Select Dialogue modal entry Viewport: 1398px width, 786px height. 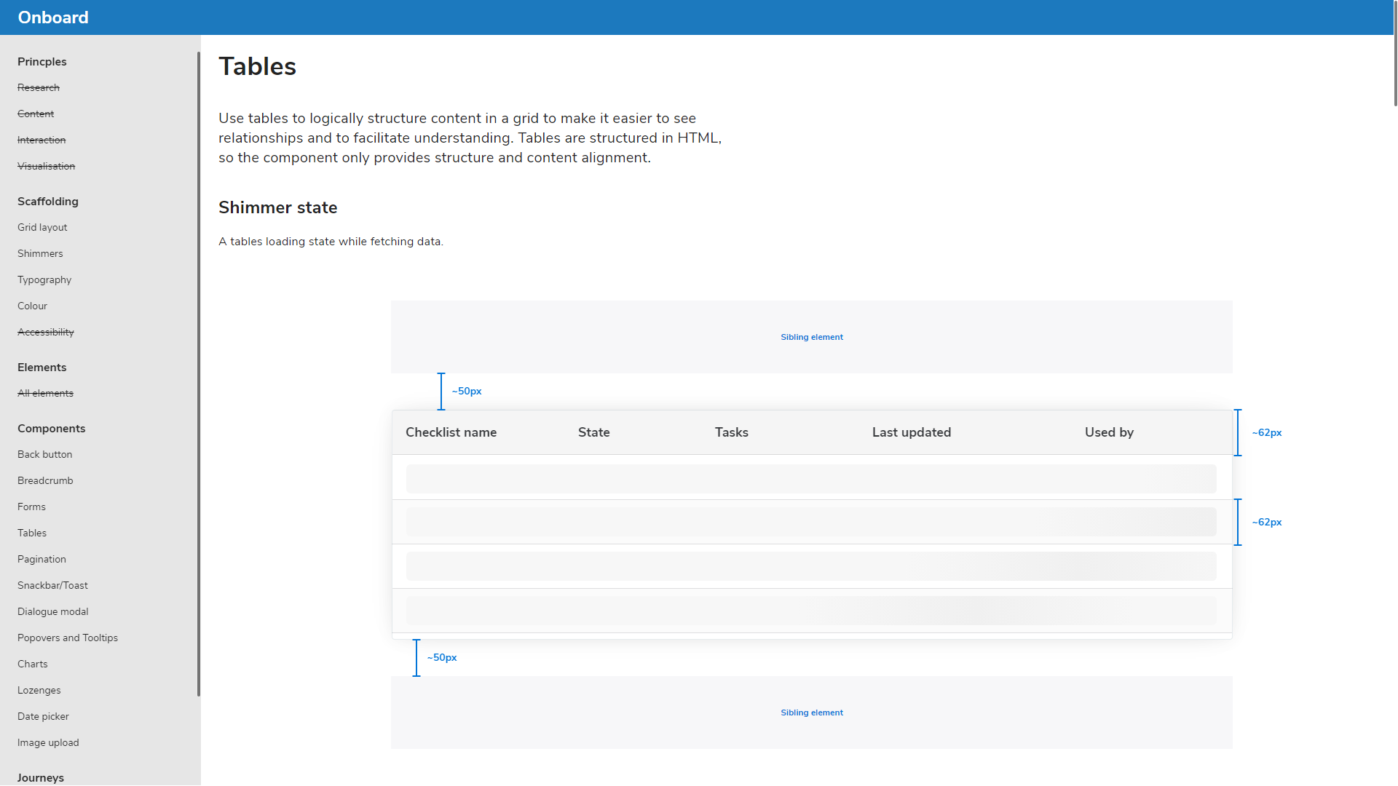point(52,611)
